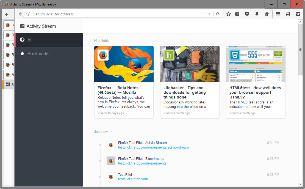Show bookmarks list icon in toolbar
This screenshot has width=305, height=189.
click(237, 14)
